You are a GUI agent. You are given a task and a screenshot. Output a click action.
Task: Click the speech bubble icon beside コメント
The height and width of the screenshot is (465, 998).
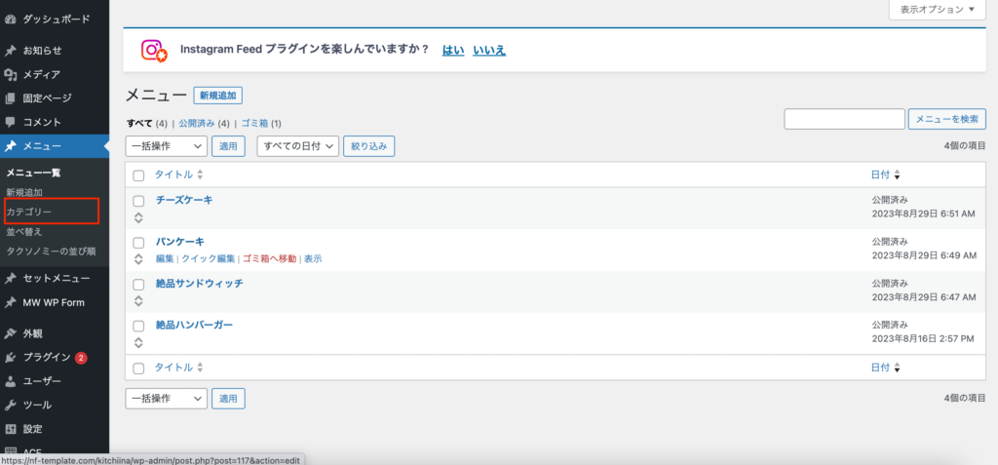click(x=10, y=122)
